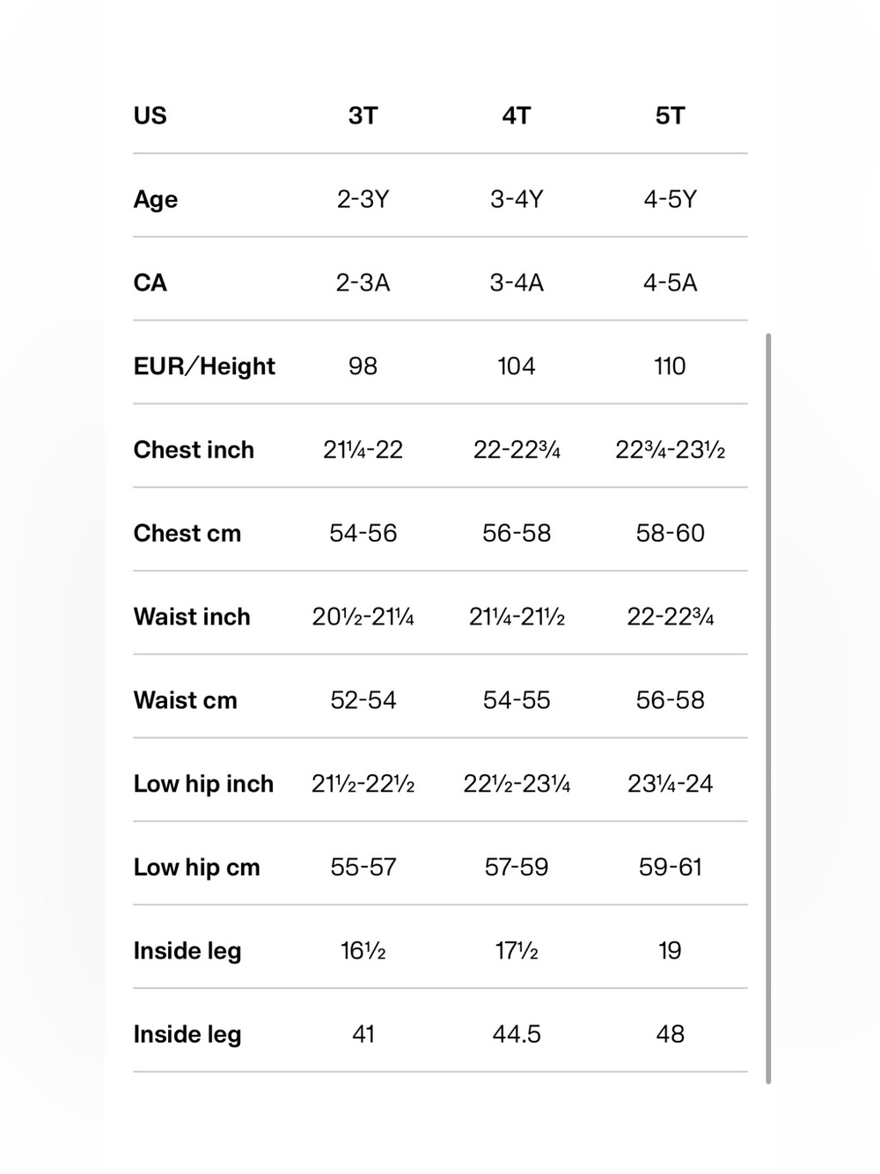Click the Waist inch row label
This screenshot has width=880, height=1174.
point(192,617)
